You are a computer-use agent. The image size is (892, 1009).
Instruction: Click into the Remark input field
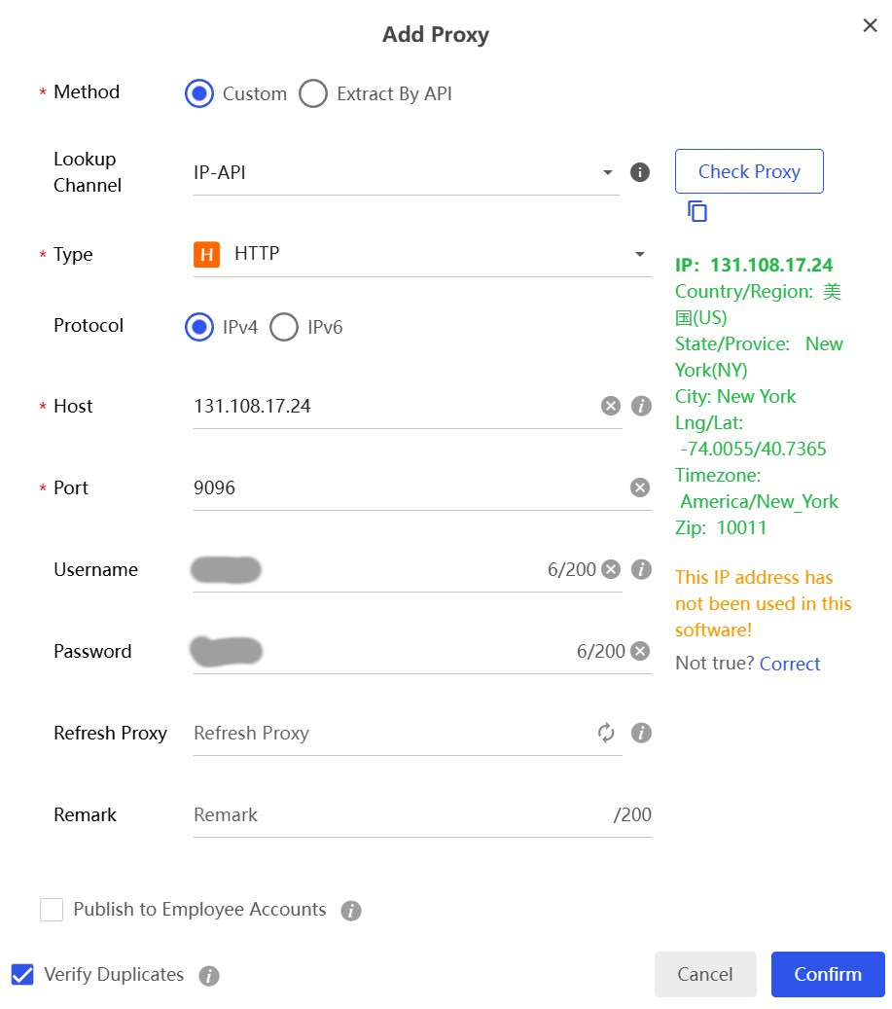(399, 814)
